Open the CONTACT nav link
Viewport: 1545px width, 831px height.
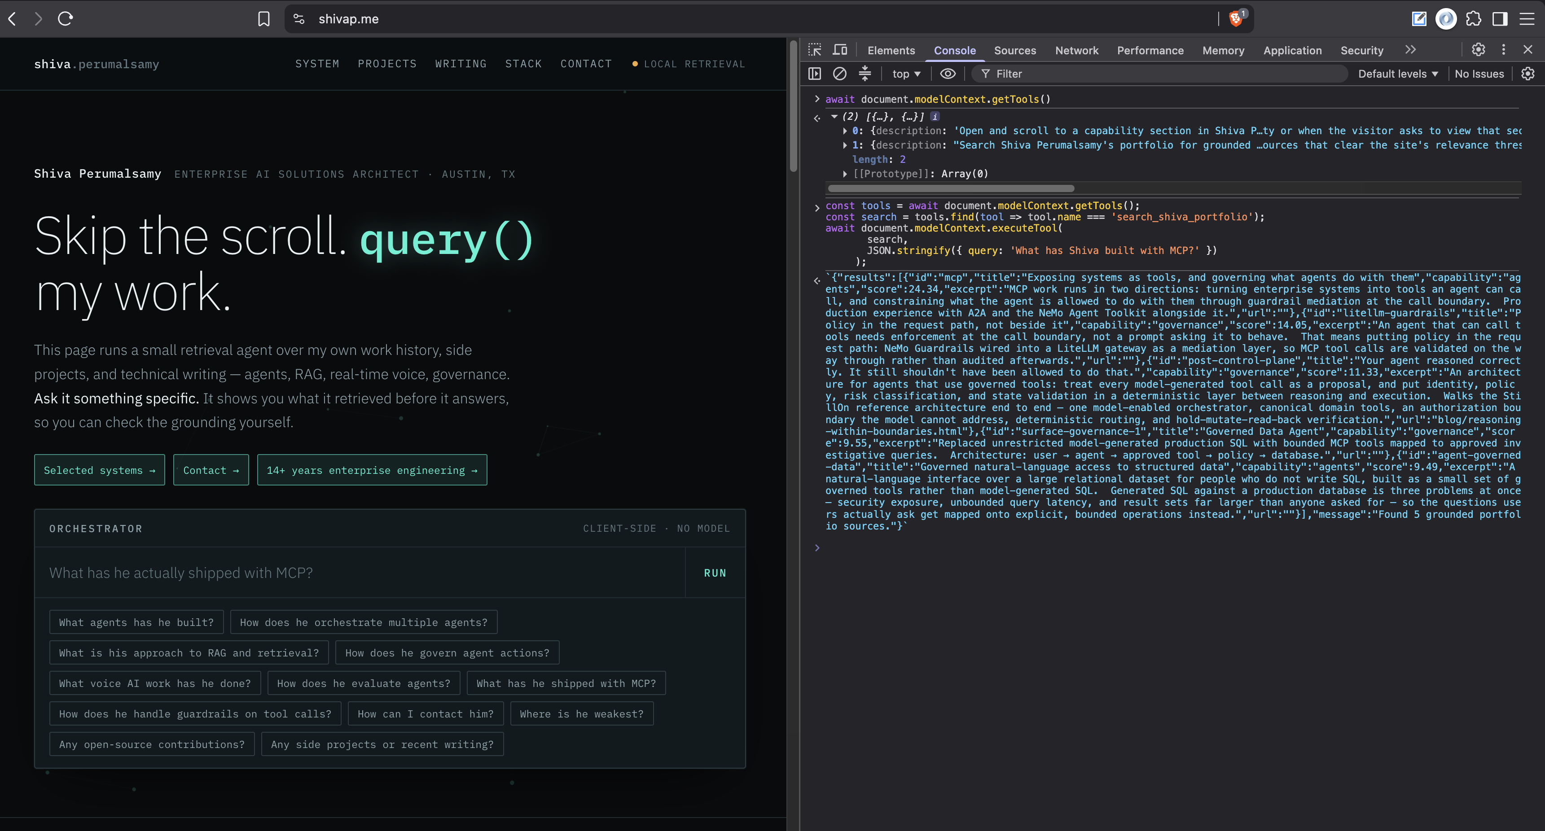[586, 64]
